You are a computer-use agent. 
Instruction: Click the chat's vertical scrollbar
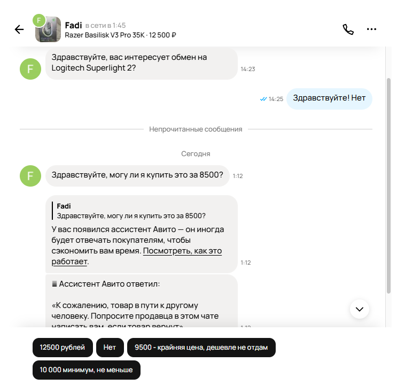click(388, 182)
